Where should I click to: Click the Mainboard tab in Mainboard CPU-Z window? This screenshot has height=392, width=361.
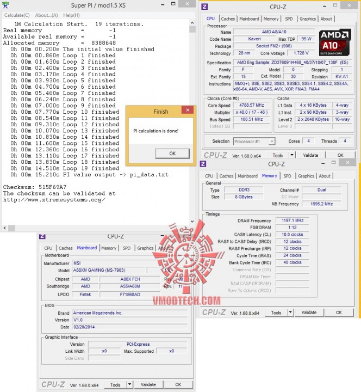pos(87,248)
